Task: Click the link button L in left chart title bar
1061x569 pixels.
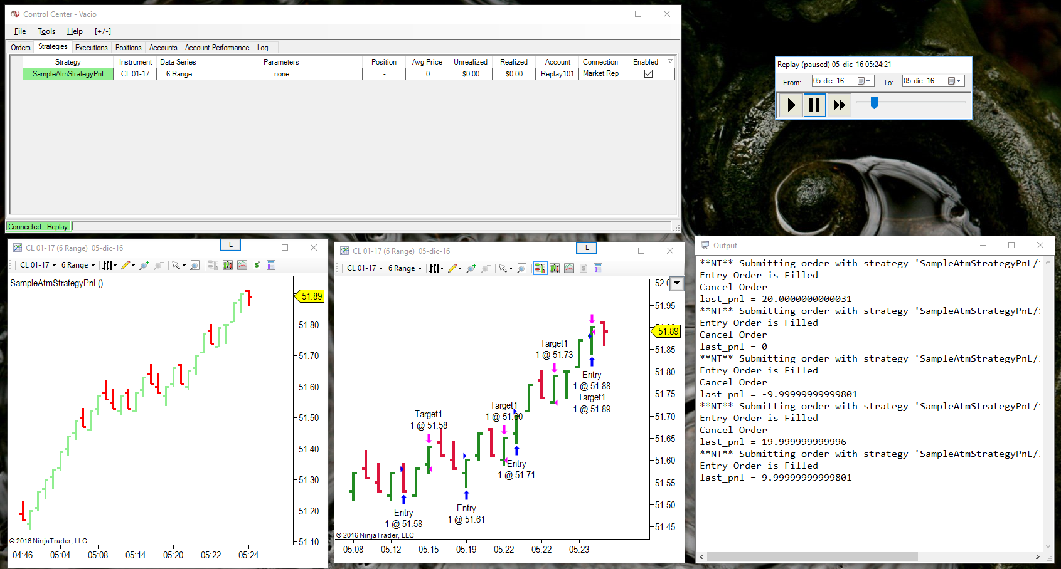Action: click(230, 245)
